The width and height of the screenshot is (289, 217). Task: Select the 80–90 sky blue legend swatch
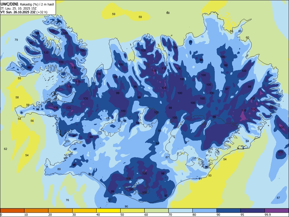[205, 211]
